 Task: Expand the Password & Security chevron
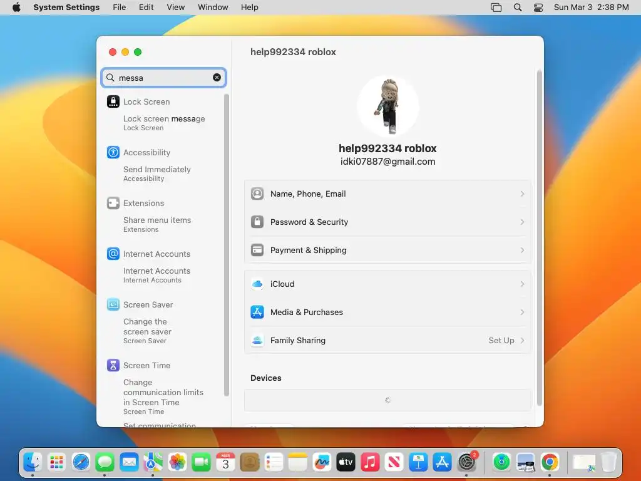pyautogui.click(x=522, y=222)
